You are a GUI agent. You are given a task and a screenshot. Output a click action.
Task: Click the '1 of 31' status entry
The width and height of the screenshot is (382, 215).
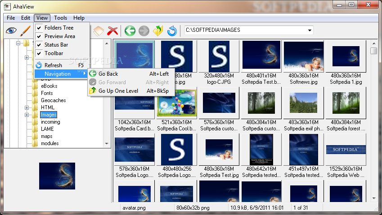point(301,208)
